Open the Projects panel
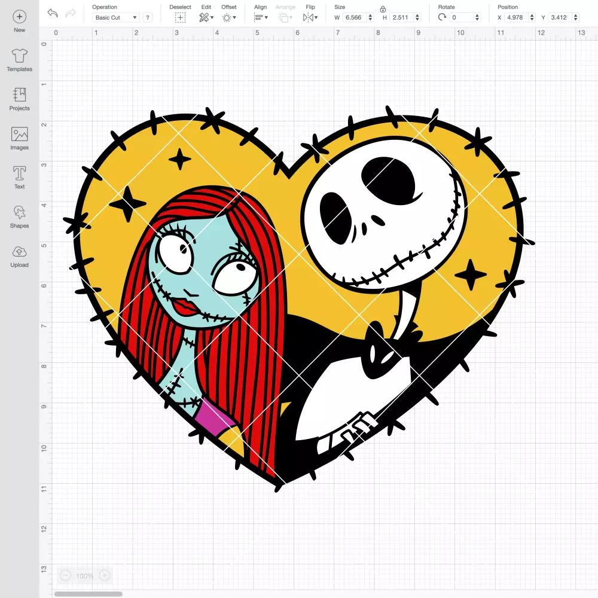 tap(20, 99)
